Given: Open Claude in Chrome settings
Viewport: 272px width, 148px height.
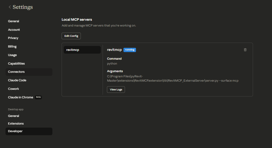Looking at the screenshot, I should [x=21, y=97].
